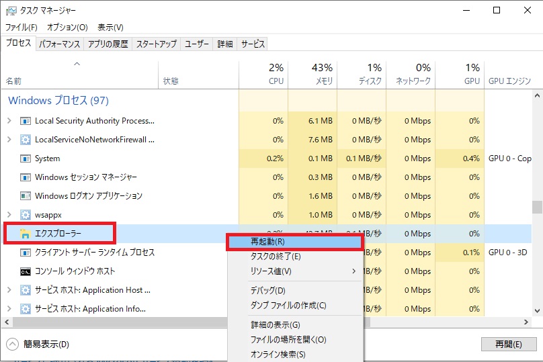Sort by the ネットワーク column header
Image resolution: width=543 pixels, height=362 pixels.
tap(411, 75)
